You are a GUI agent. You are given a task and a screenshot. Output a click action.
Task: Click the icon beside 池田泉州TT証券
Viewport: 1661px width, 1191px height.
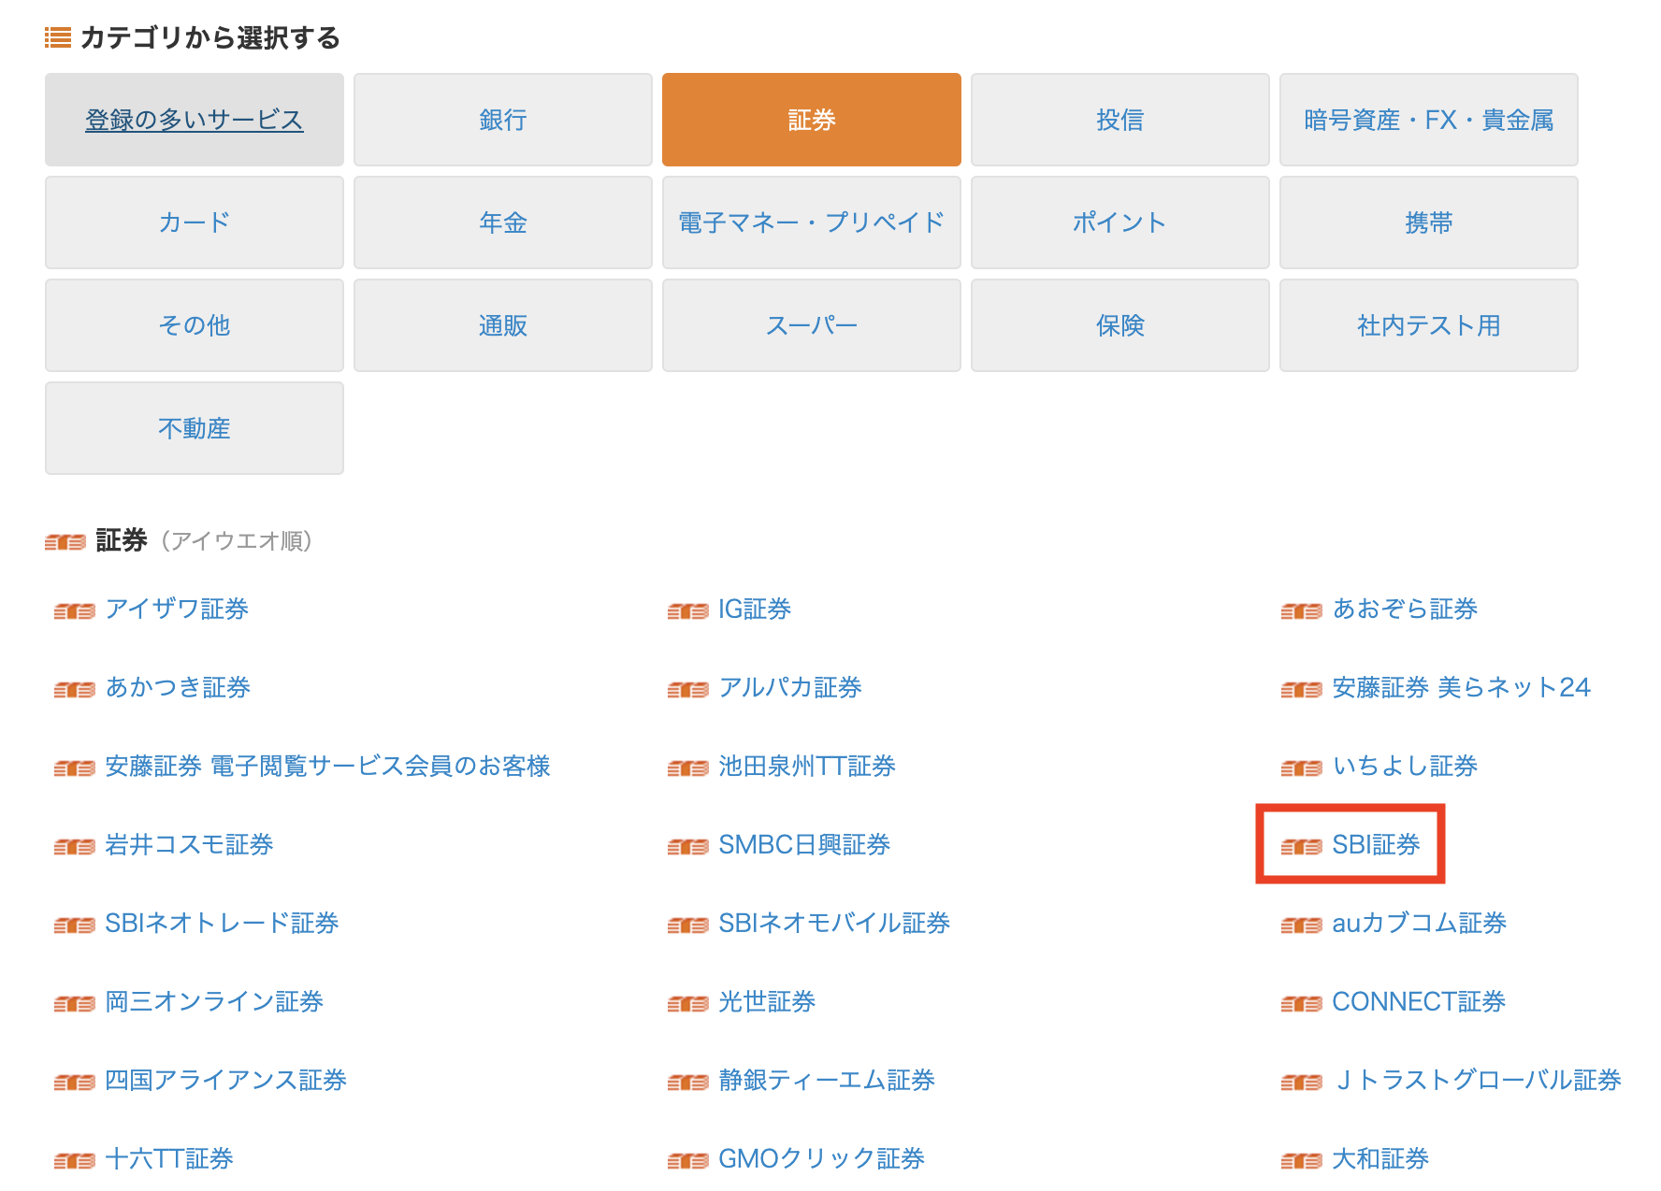pos(688,768)
